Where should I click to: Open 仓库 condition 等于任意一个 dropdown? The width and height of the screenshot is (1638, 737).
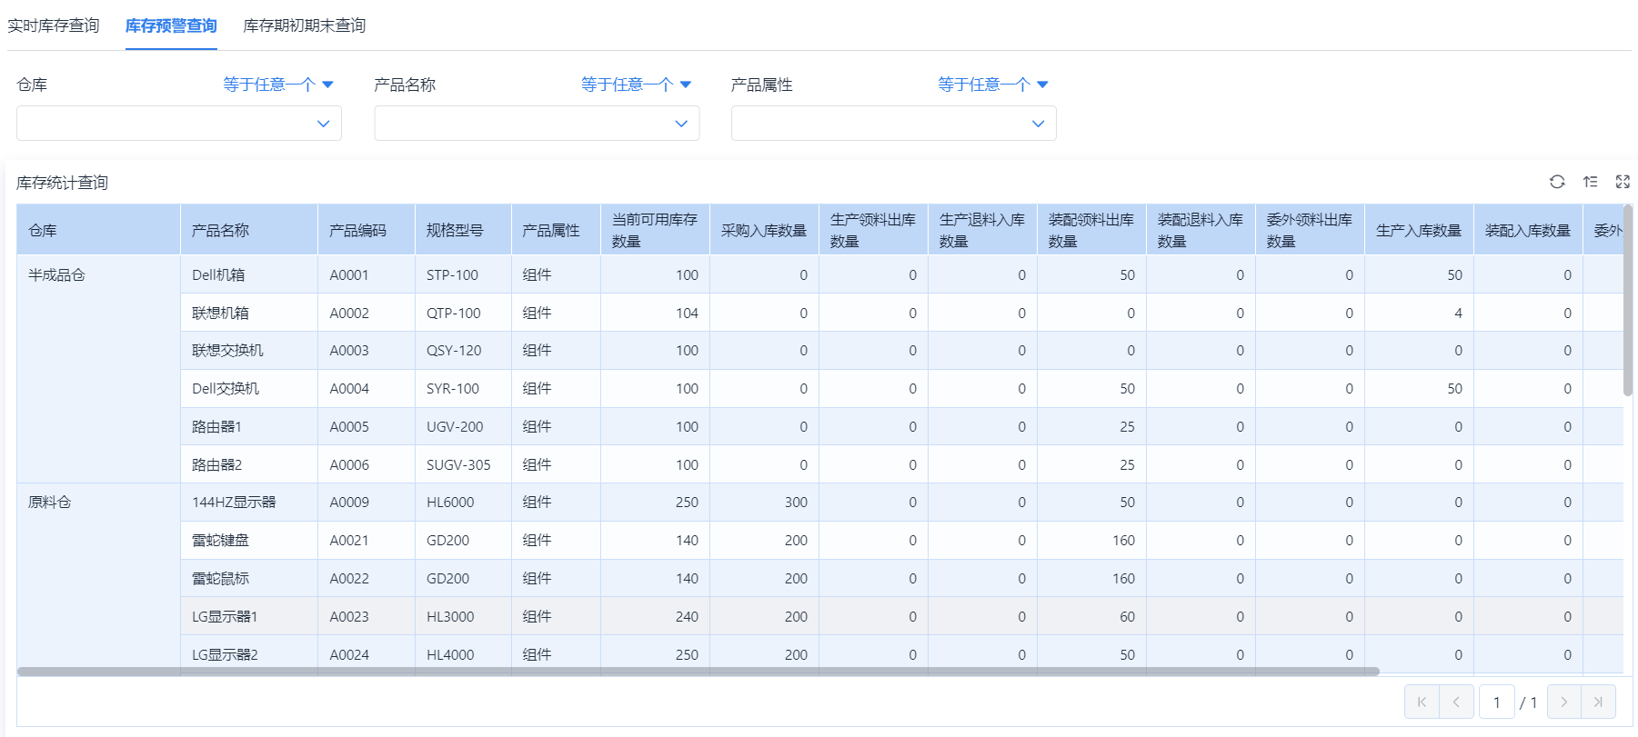point(278,85)
